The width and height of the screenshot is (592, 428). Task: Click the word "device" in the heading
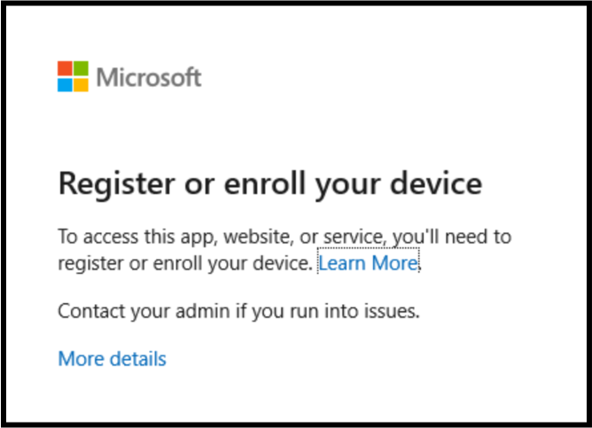tap(439, 183)
